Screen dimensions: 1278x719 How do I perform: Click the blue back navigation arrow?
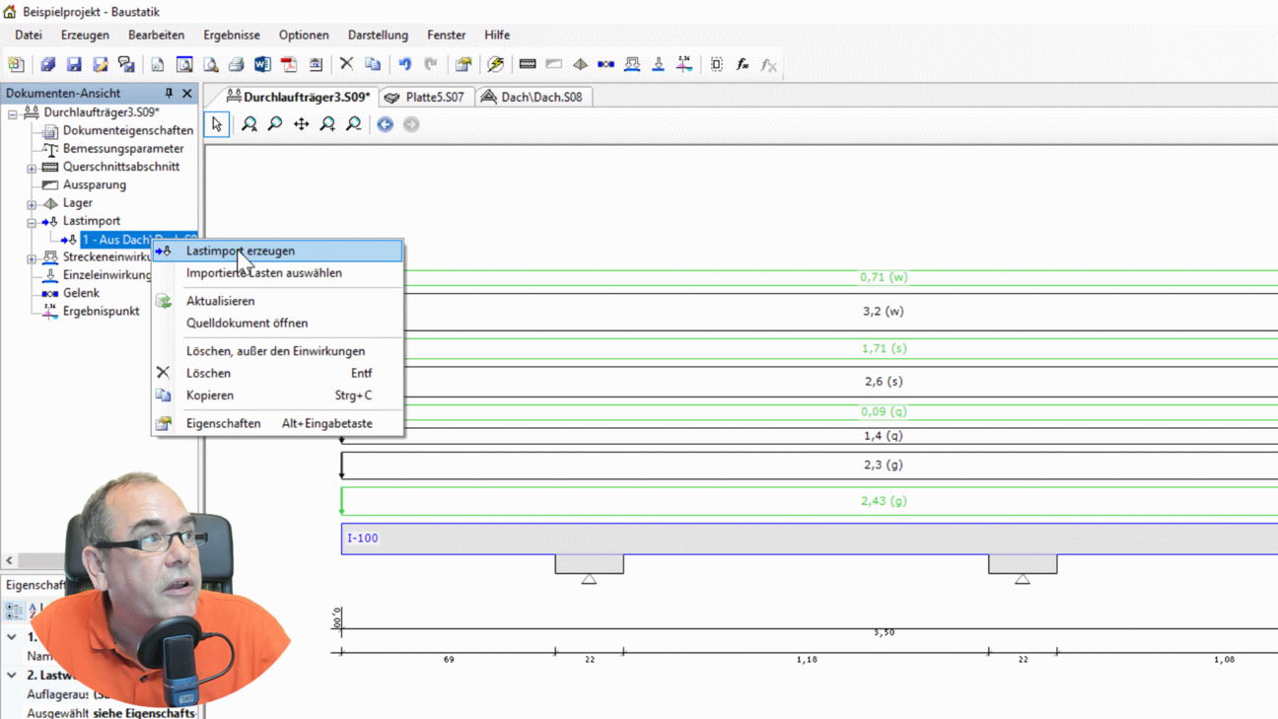(x=385, y=124)
